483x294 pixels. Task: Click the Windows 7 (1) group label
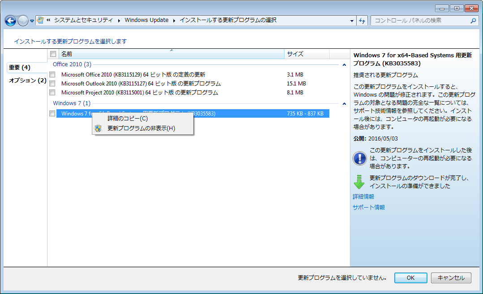coord(72,103)
